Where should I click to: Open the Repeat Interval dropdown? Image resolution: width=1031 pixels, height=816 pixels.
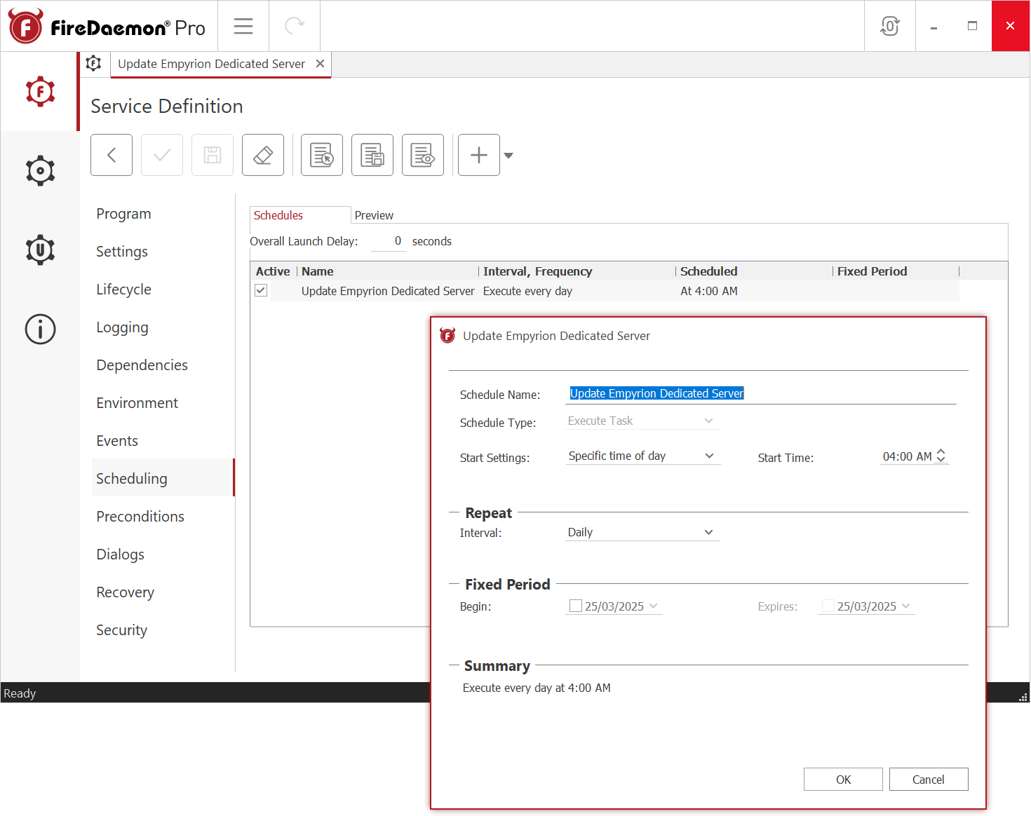coord(642,532)
